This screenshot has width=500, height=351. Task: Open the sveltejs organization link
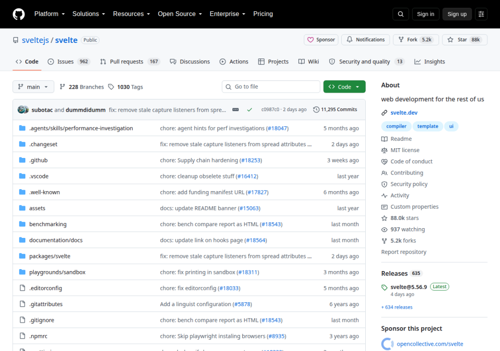(x=35, y=40)
